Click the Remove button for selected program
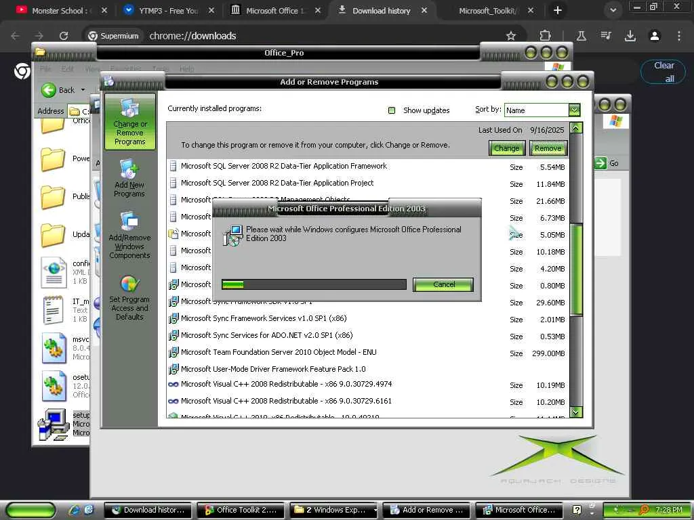This screenshot has height=520, width=694. pos(548,148)
